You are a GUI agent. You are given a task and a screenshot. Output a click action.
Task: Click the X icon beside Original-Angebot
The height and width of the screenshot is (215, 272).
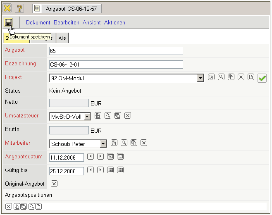pos(55,184)
